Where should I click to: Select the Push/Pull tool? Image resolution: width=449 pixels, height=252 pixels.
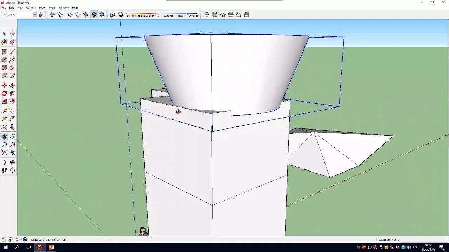[12, 85]
